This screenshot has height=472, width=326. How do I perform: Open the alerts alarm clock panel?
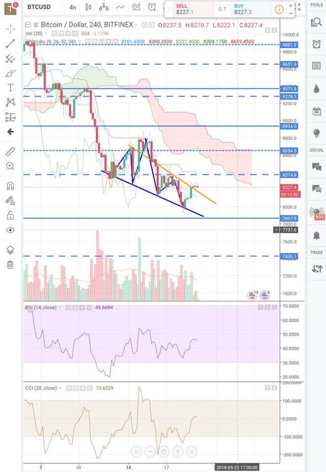point(316,44)
